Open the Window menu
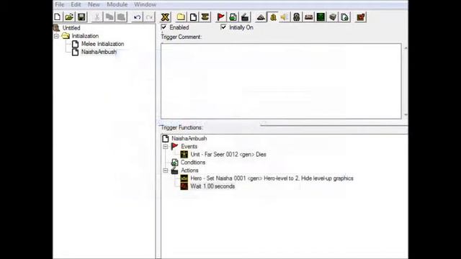The image size is (461, 259). coord(145,4)
